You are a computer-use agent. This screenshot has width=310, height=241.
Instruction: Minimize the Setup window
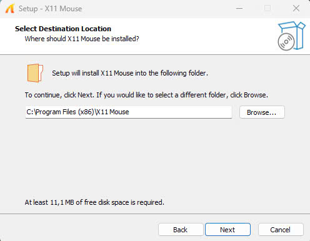click(239, 9)
